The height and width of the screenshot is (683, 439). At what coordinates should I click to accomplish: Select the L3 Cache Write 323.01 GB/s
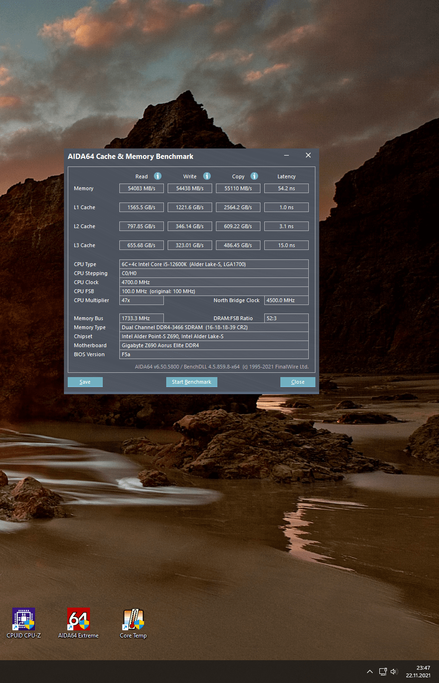[x=190, y=245]
